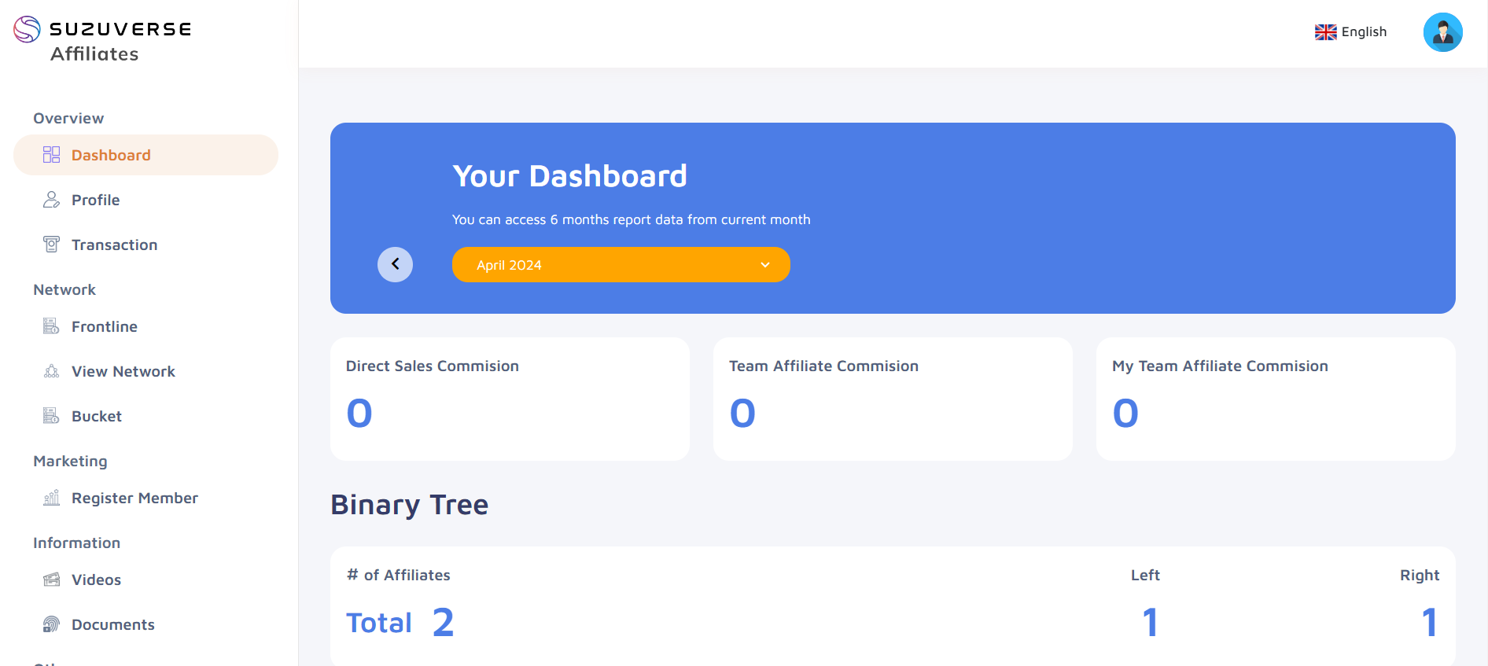Open the April 2024 month dropdown
Image resolution: width=1488 pixels, height=666 pixels.
click(621, 265)
